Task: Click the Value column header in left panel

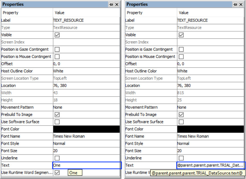Action: point(86,13)
